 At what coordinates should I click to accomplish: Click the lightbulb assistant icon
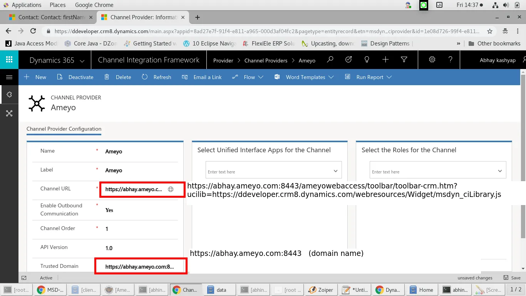(367, 60)
